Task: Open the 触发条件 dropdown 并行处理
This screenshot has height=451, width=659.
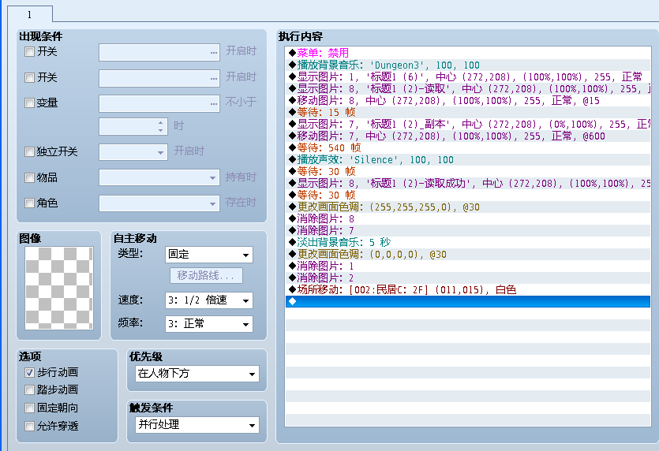Action: [x=197, y=424]
